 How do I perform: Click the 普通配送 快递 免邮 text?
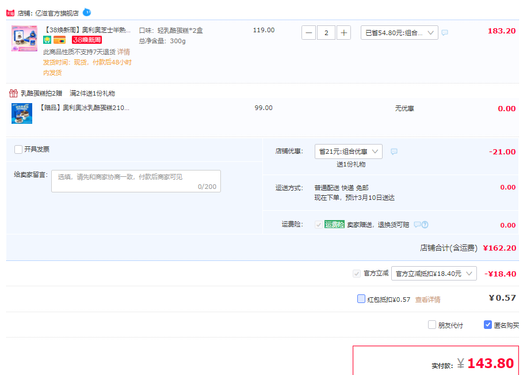point(341,188)
